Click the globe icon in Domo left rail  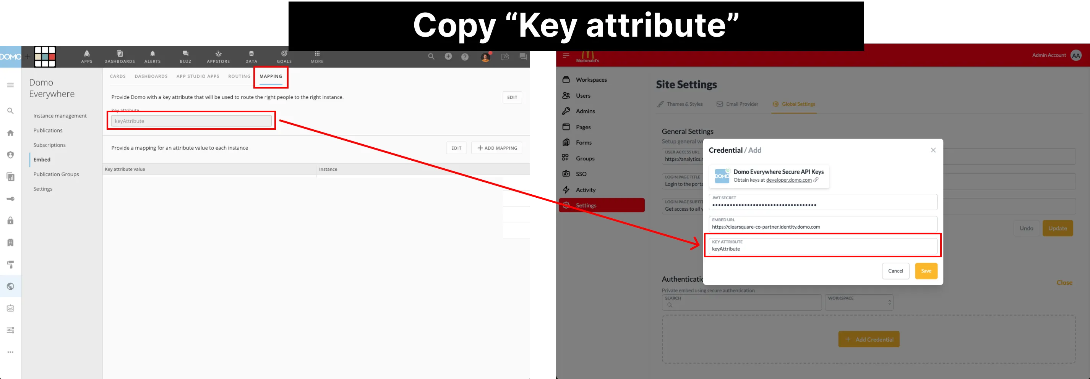11,287
